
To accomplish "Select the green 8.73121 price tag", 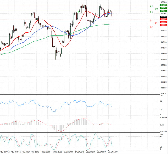I will pos(164,11).
